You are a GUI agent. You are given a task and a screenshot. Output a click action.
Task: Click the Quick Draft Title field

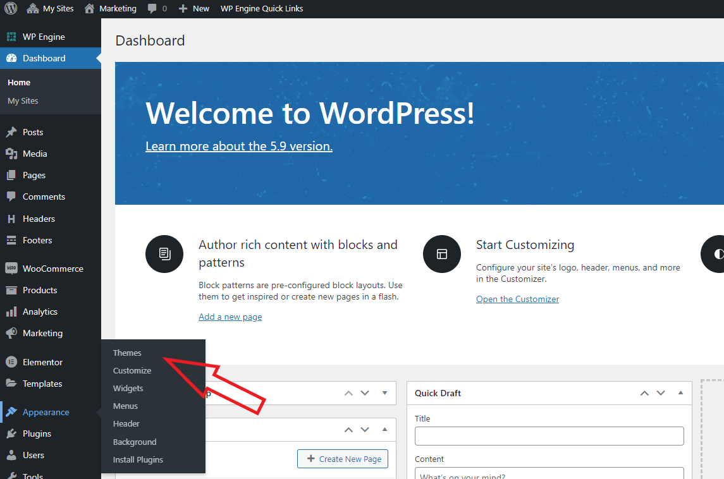click(x=549, y=435)
